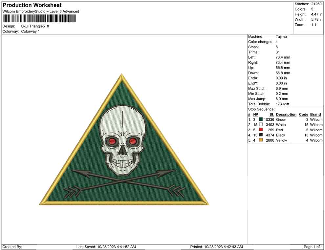Click the White thread color swatch

pos(261,124)
